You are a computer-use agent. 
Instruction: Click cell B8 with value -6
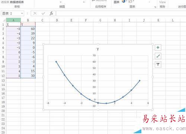point(28,57)
